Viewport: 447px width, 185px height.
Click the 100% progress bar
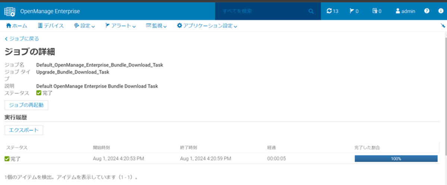tap(396, 159)
